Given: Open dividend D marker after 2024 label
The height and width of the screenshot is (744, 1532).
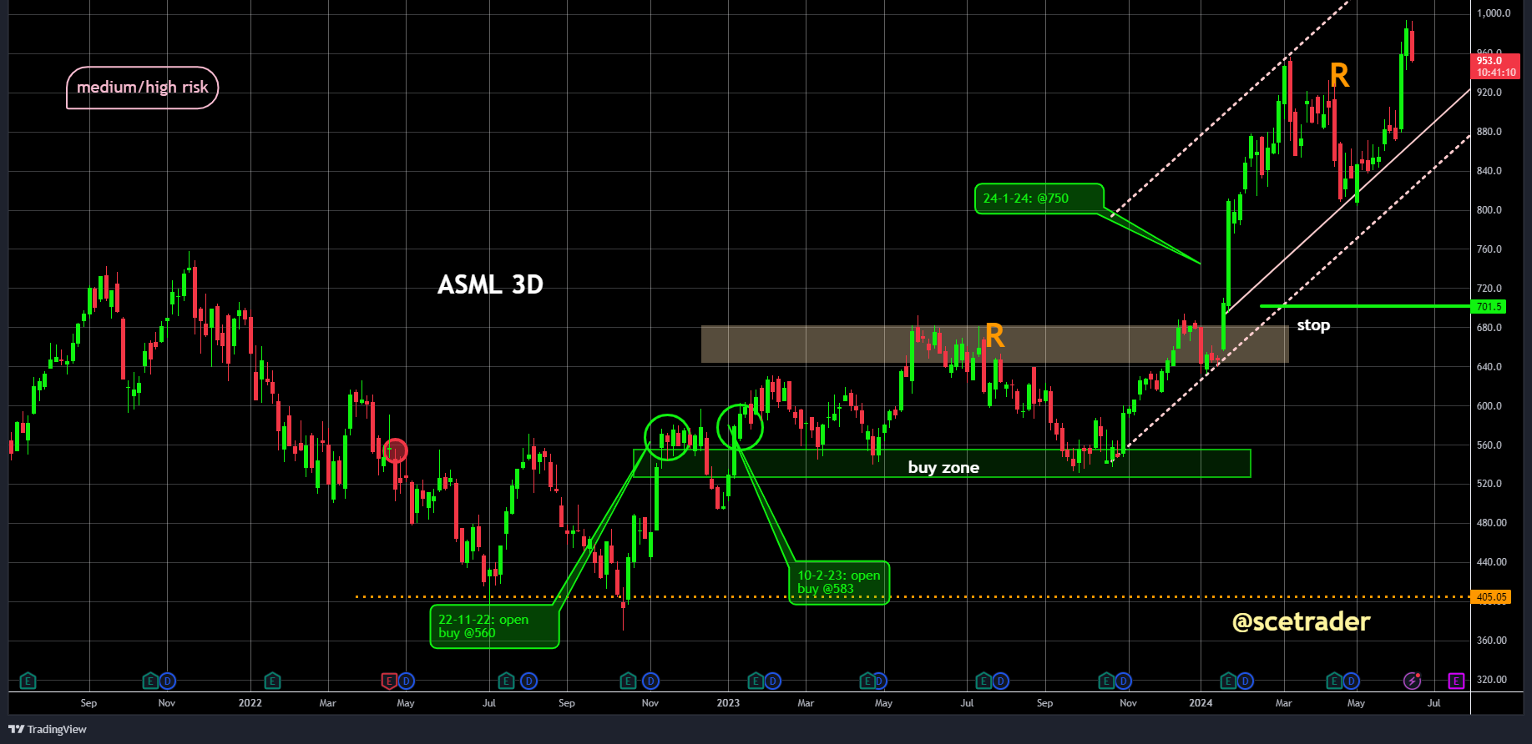Looking at the screenshot, I should tap(1245, 681).
